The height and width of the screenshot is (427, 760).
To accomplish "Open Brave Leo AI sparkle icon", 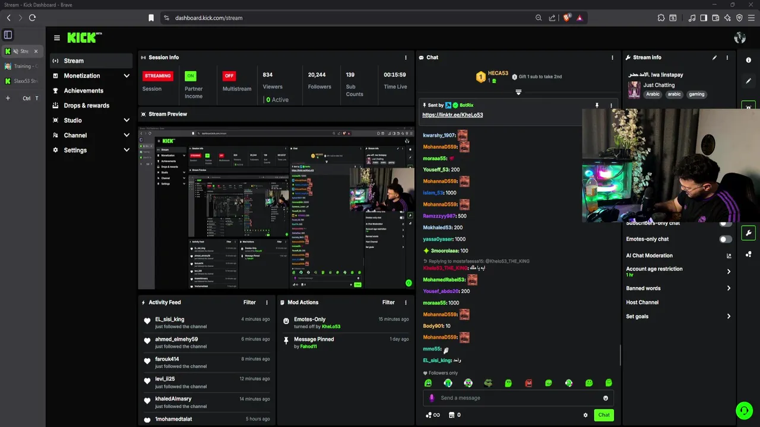I will pos(727,18).
